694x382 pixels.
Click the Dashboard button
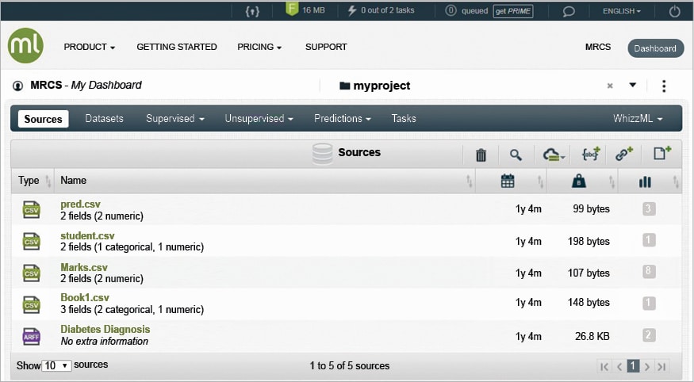pos(655,48)
